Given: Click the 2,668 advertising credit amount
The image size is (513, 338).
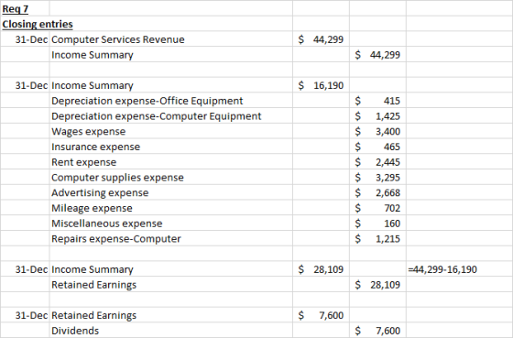Looking at the screenshot, I should pos(377,192).
